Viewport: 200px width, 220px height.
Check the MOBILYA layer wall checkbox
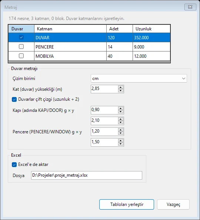(x=21, y=56)
